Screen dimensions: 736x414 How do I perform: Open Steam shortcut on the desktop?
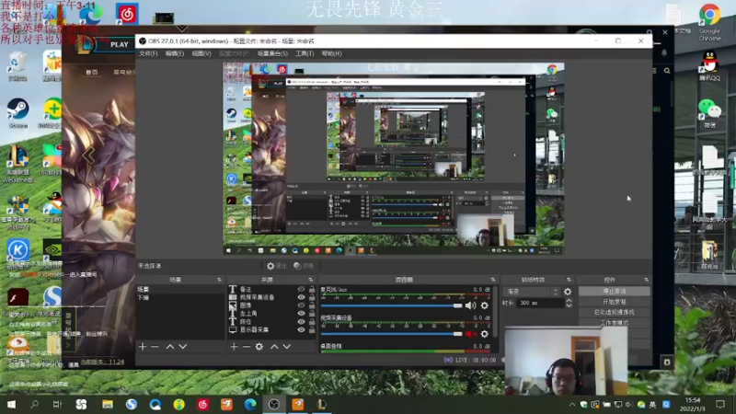click(x=17, y=112)
